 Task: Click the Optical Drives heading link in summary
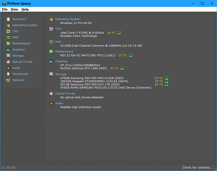pos(65,93)
